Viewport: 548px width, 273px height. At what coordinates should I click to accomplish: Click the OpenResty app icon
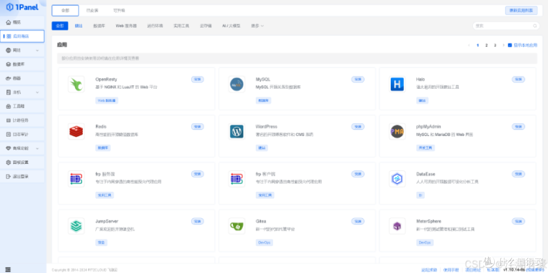coord(76,84)
